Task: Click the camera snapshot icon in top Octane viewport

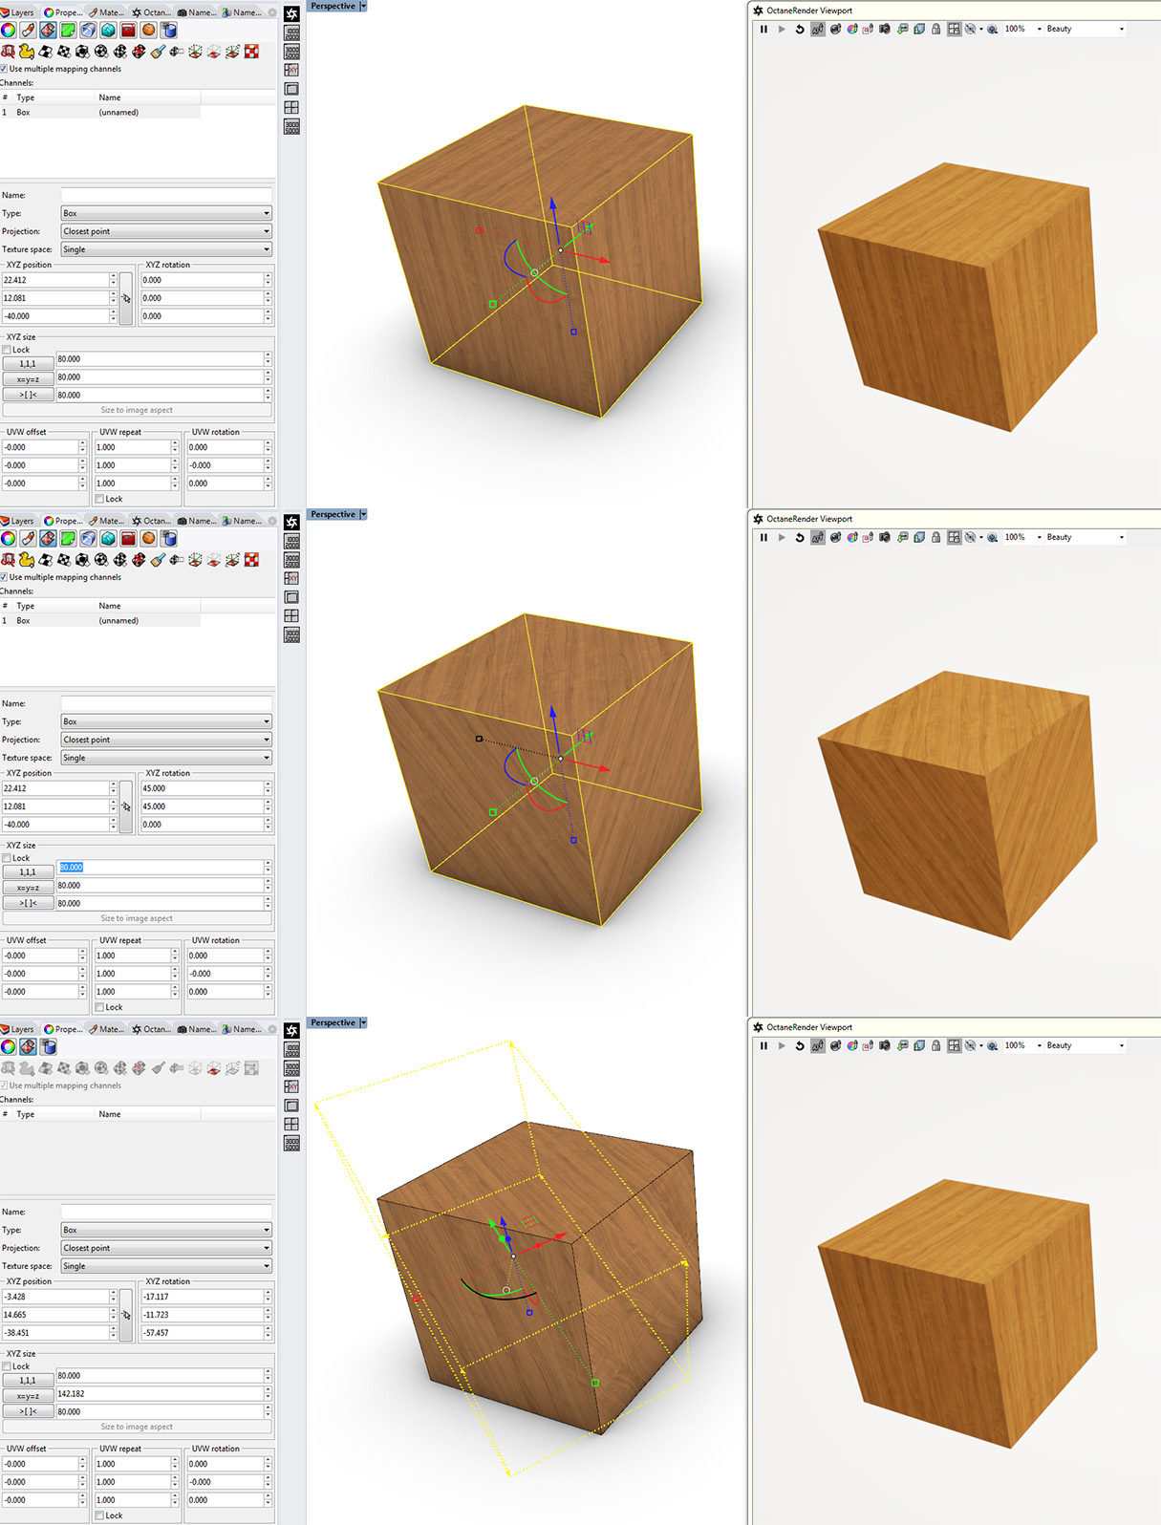Action: pyautogui.click(x=885, y=29)
